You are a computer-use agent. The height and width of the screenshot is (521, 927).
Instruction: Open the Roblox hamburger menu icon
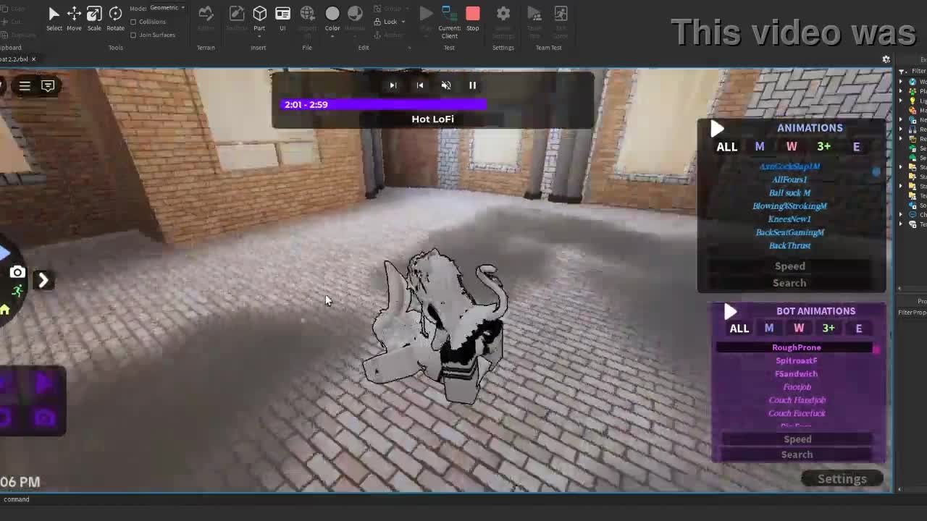tap(25, 86)
